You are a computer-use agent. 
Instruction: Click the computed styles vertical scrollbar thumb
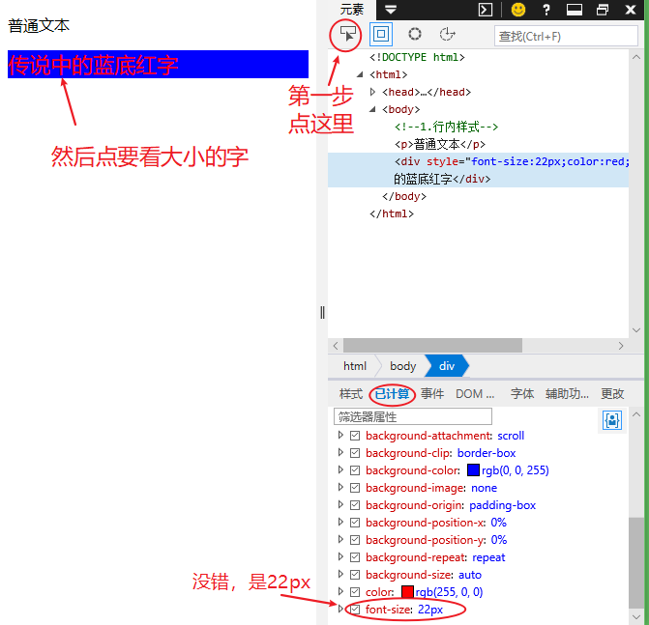coord(636,562)
